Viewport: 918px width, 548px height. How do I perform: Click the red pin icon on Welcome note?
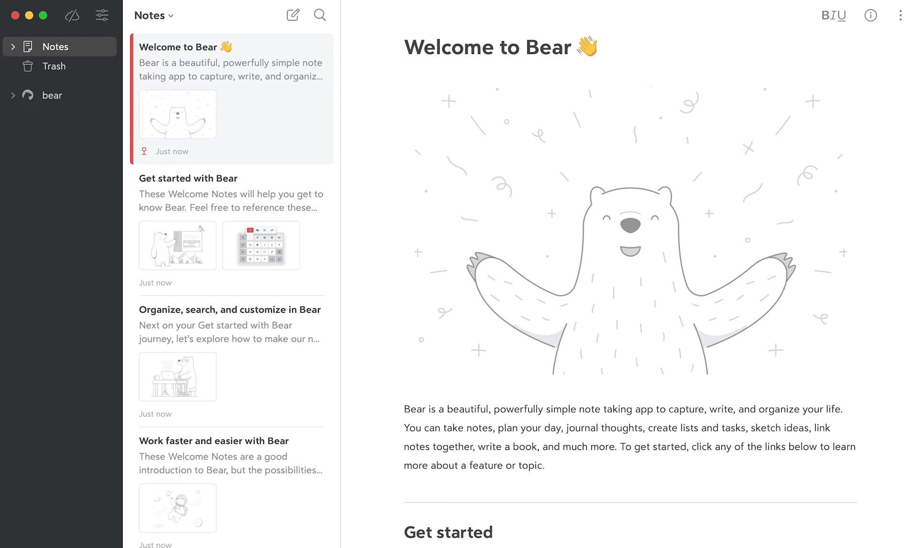(144, 151)
